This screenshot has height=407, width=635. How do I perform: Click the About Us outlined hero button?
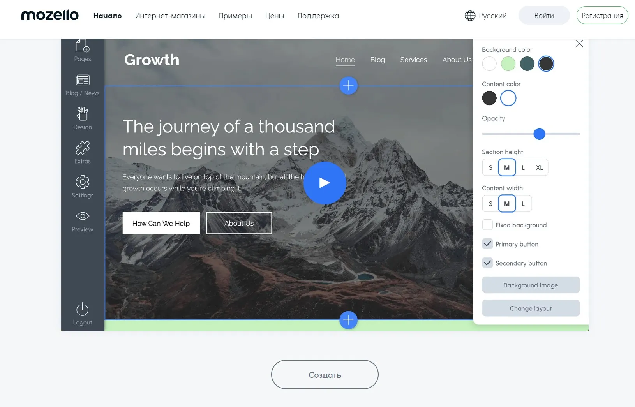(239, 223)
